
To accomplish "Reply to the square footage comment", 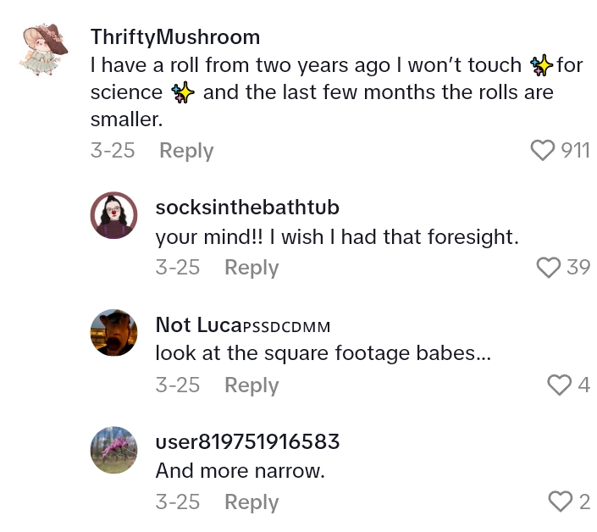I will coord(252,385).
